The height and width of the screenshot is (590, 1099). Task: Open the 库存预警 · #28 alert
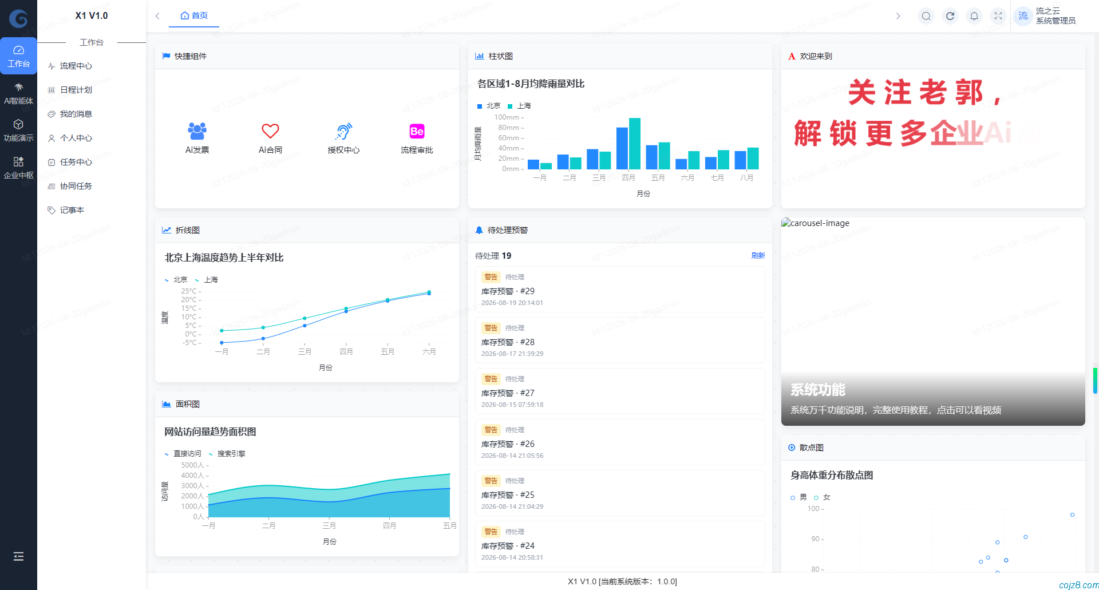(x=620, y=340)
